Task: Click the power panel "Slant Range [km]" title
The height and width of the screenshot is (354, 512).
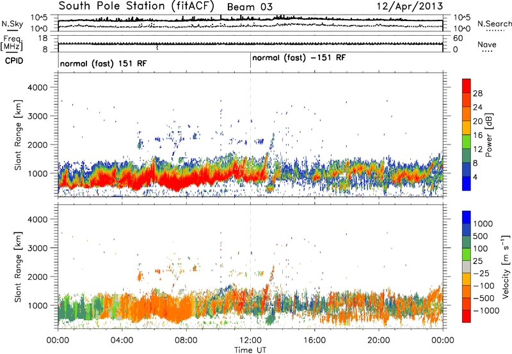Action: (18, 135)
